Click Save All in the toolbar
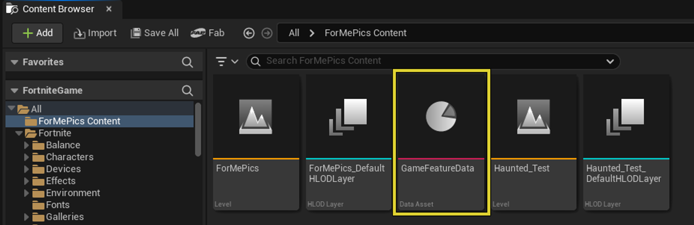The height and width of the screenshot is (225, 694). (154, 33)
